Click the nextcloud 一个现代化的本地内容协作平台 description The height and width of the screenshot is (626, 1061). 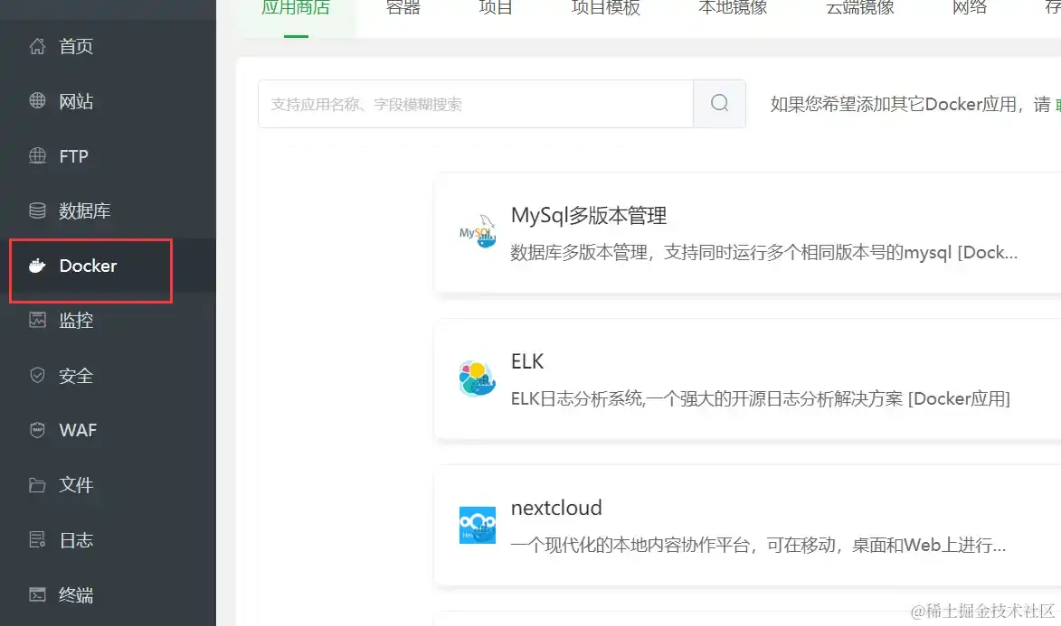(x=759, y=545)
